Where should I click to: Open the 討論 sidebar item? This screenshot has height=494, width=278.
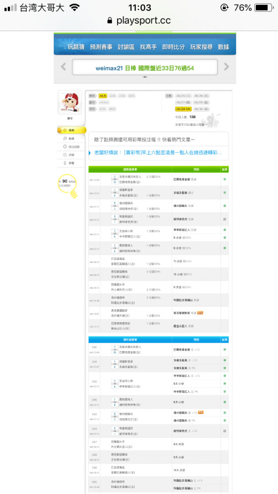point(71,155)
